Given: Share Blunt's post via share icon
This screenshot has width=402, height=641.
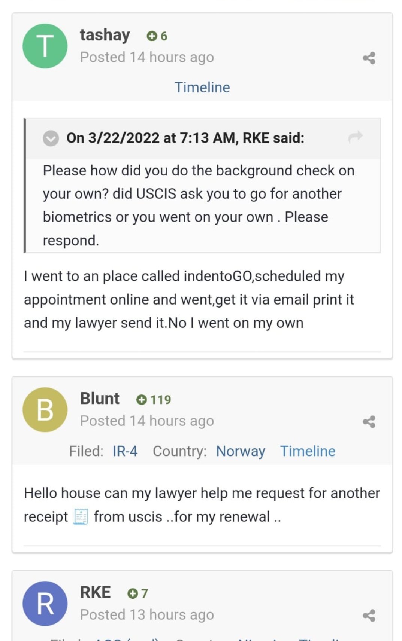Looking at the screenshot, I should 369,422.
